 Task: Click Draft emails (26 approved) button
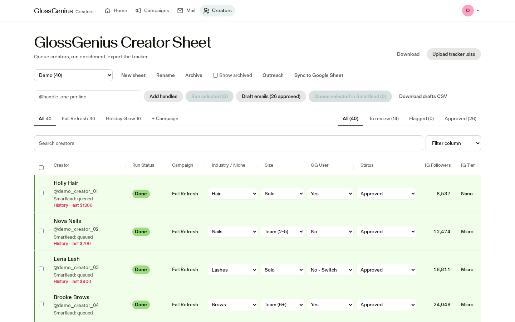click(271, 96)
